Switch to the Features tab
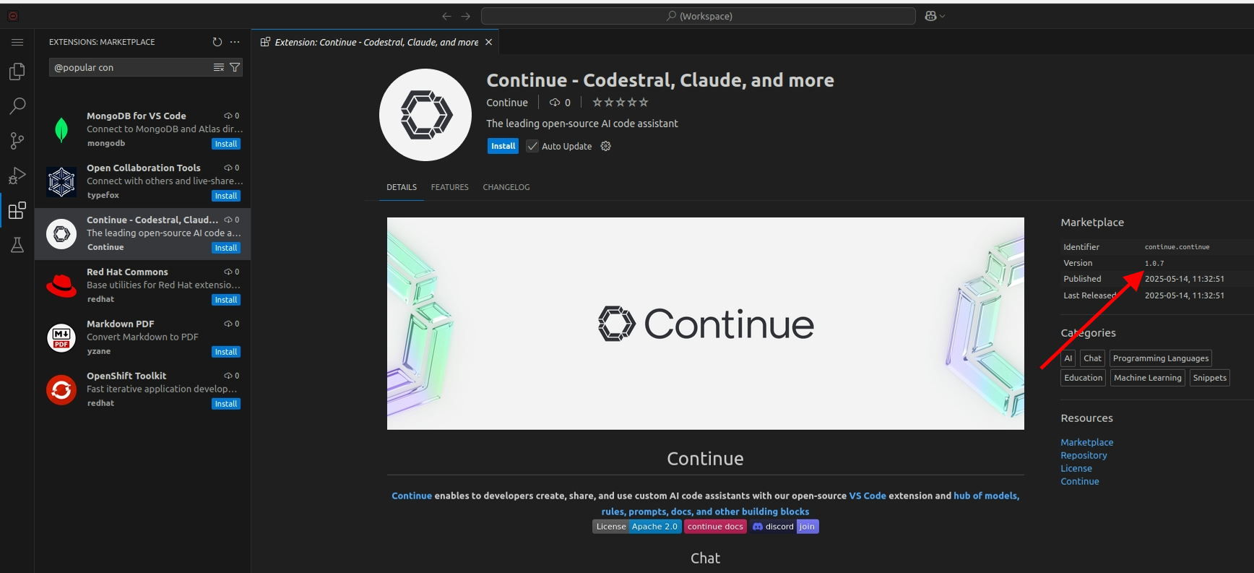Image resolution: width=1254 pixels, height=573 pixels. coord(450,187)
